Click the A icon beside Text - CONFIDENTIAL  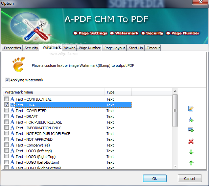[12, 99]
